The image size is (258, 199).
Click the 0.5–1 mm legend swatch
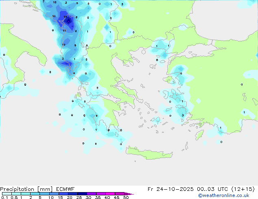click(16, 194)
